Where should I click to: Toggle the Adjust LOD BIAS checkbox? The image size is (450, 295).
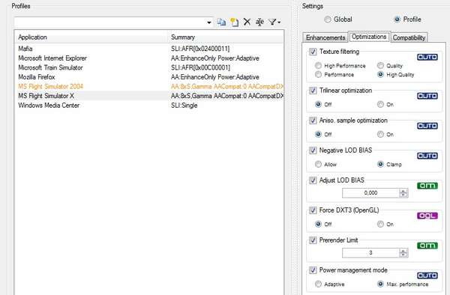313,180
